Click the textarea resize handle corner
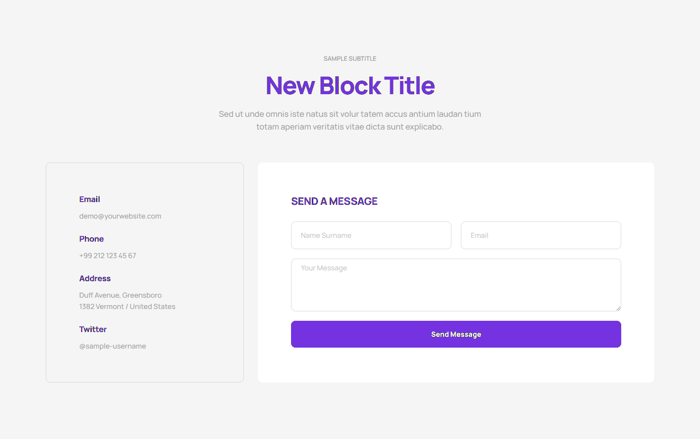This screenshot has width=700, height=439. pyautogui.click(x=618, y=308)
